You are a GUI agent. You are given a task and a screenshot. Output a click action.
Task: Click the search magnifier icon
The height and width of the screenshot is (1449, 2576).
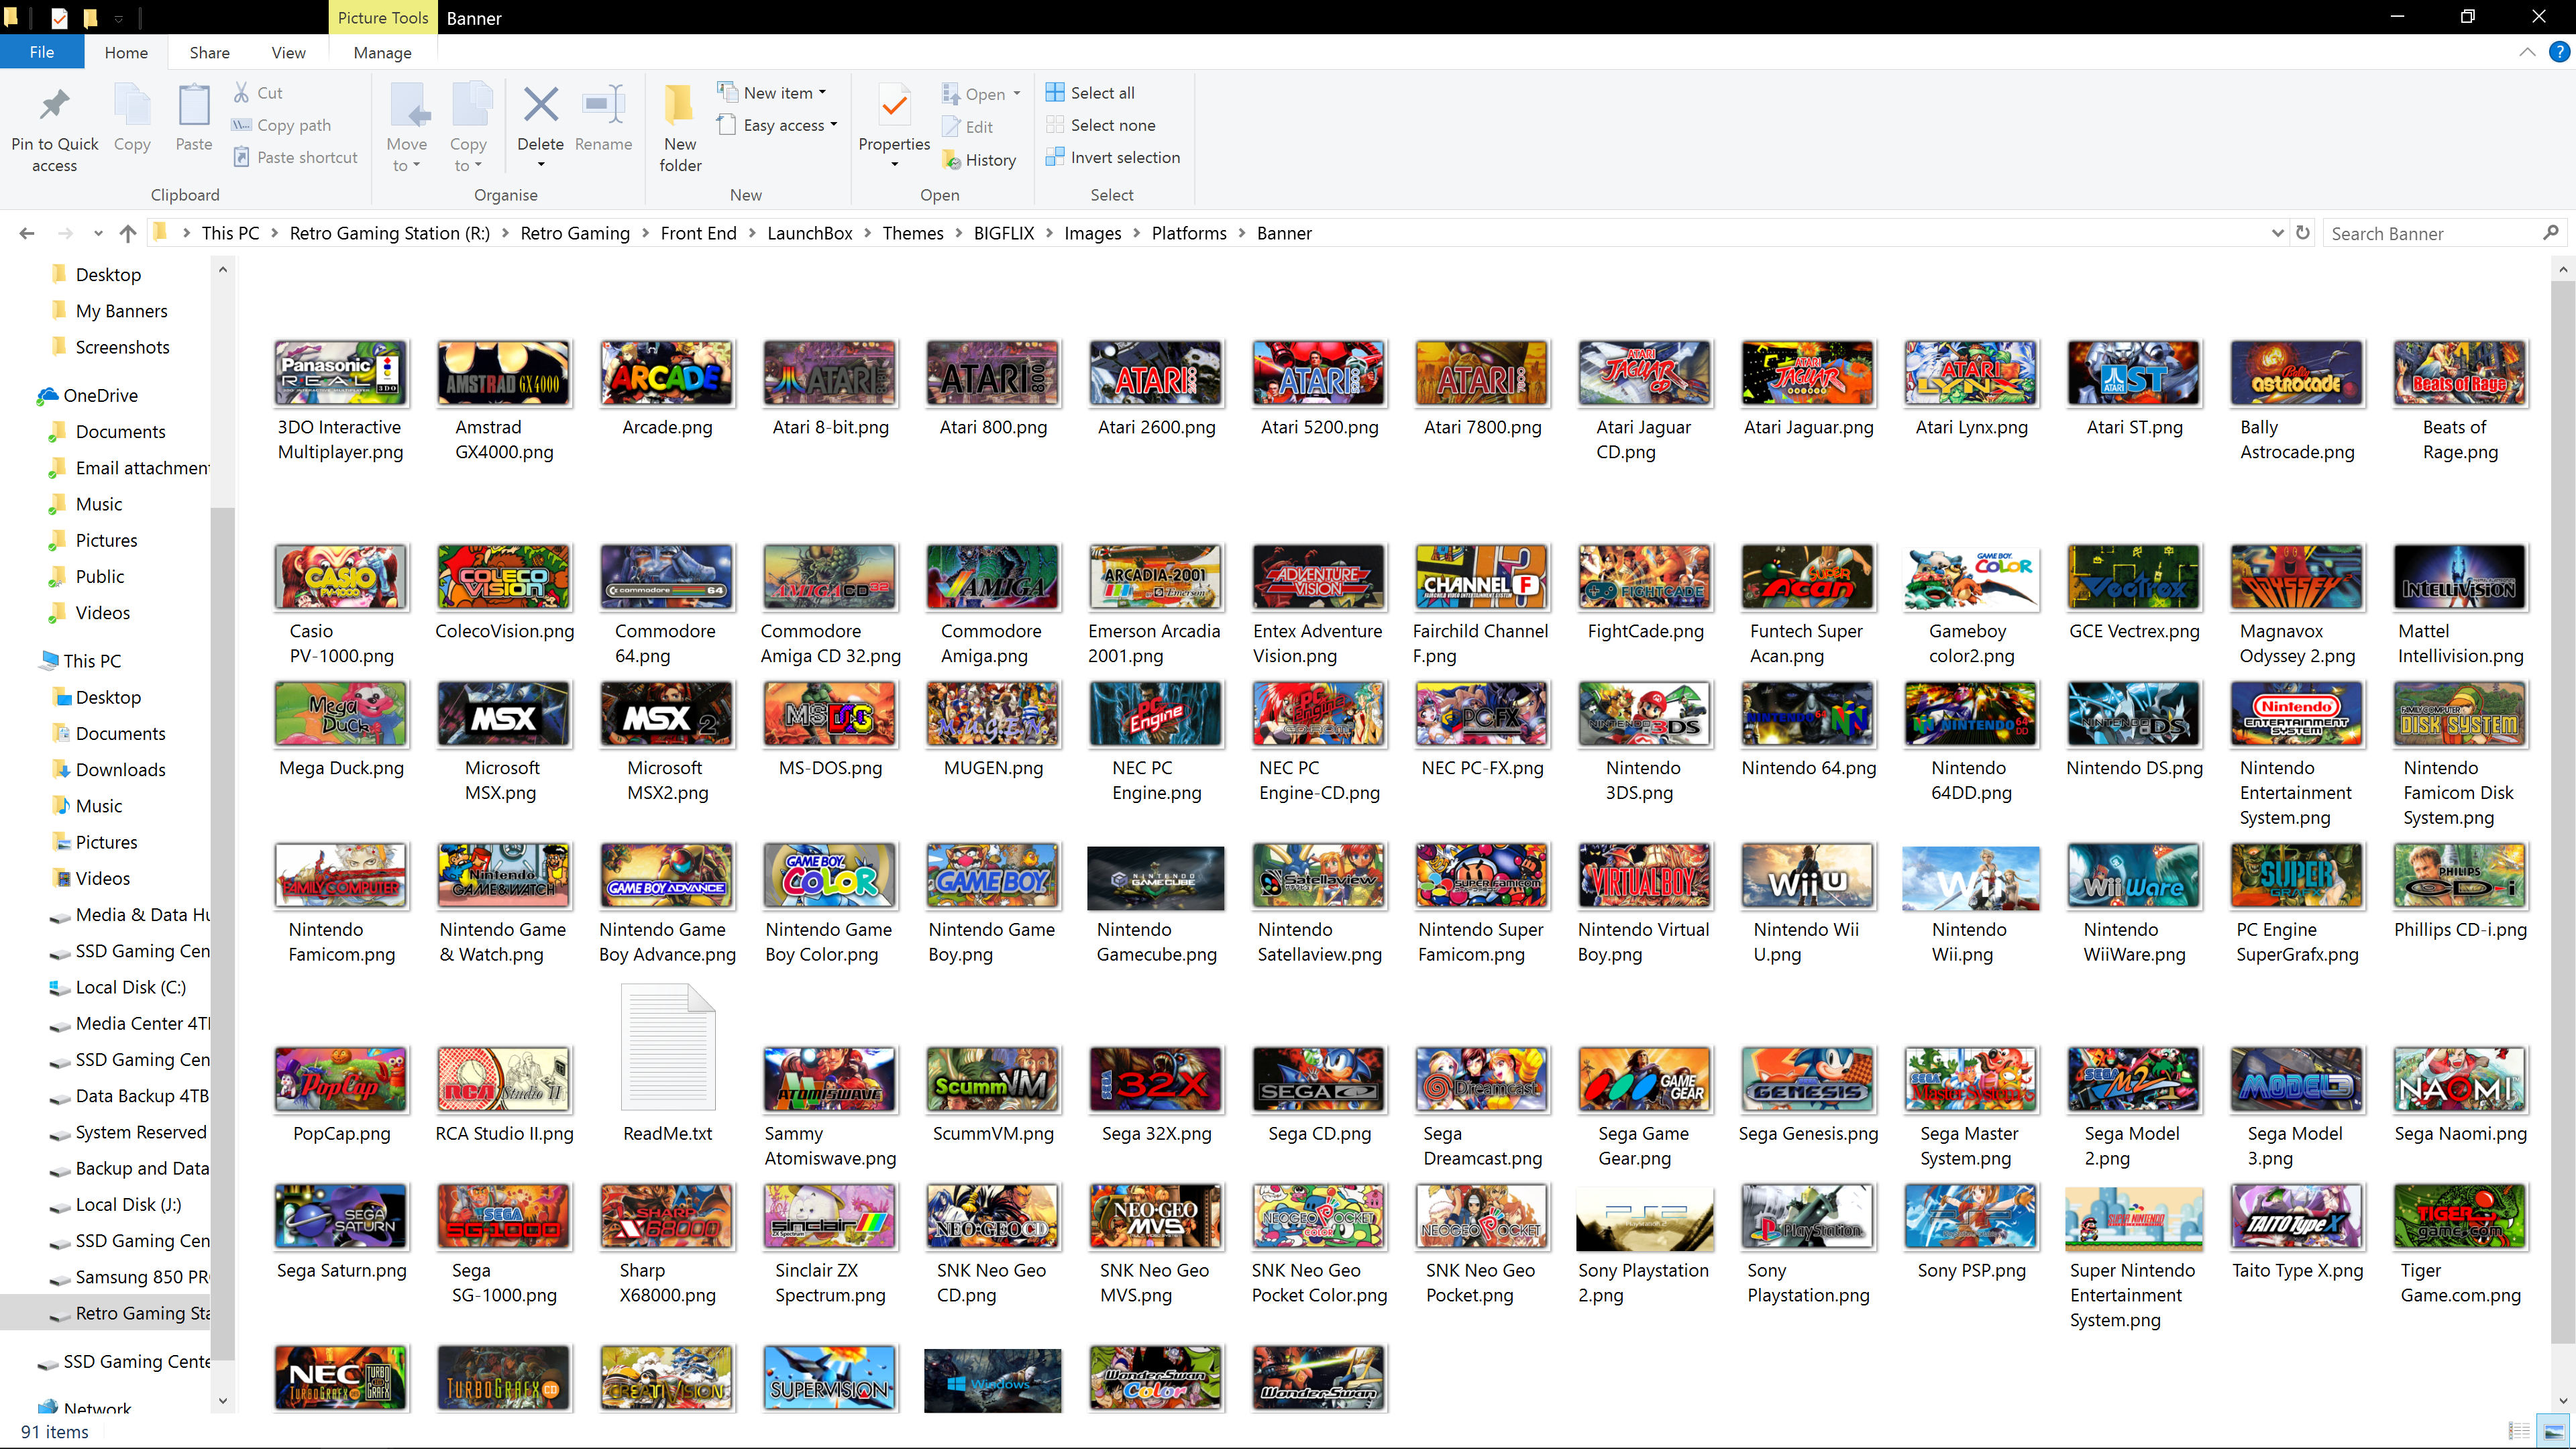click(x=2551, y=233)
